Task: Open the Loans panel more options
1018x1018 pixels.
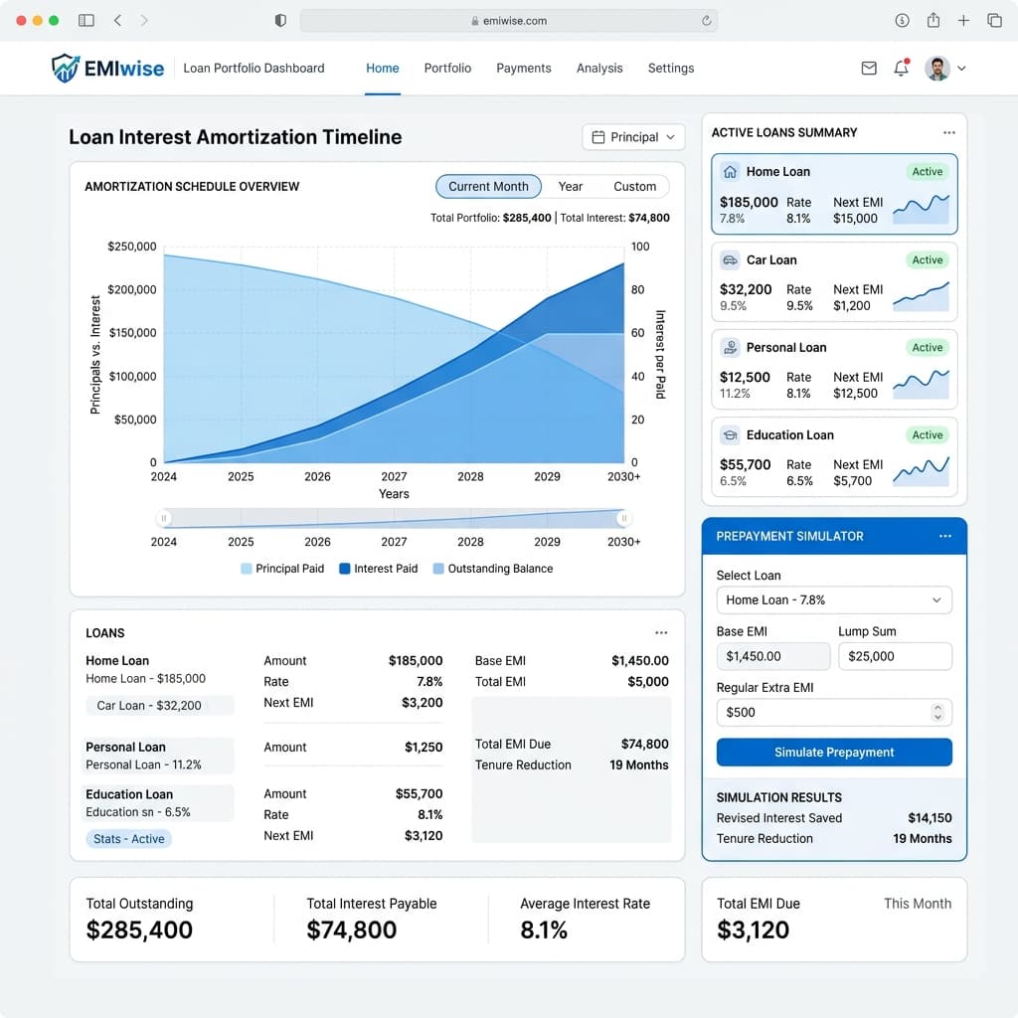Action: point(661,632)
